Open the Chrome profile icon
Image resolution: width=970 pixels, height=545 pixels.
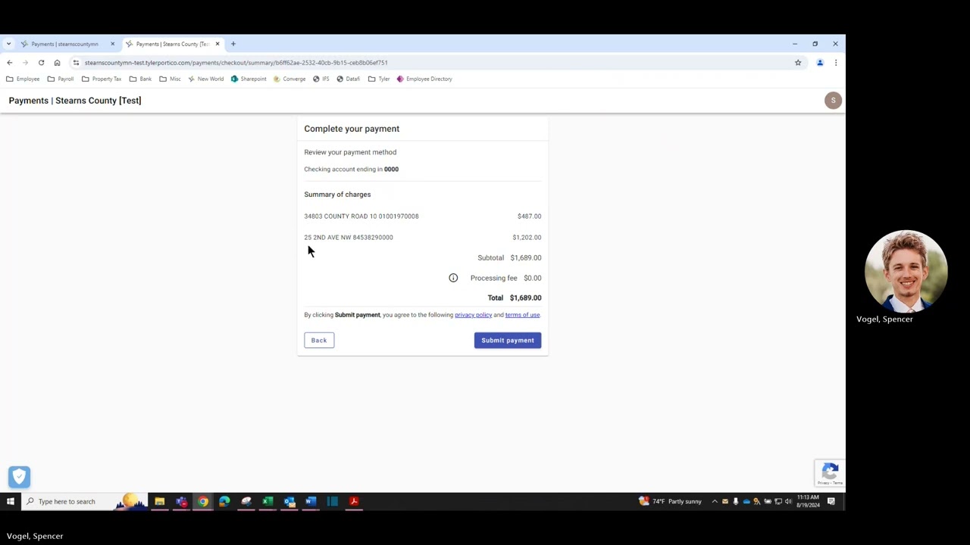coord(820,63)
